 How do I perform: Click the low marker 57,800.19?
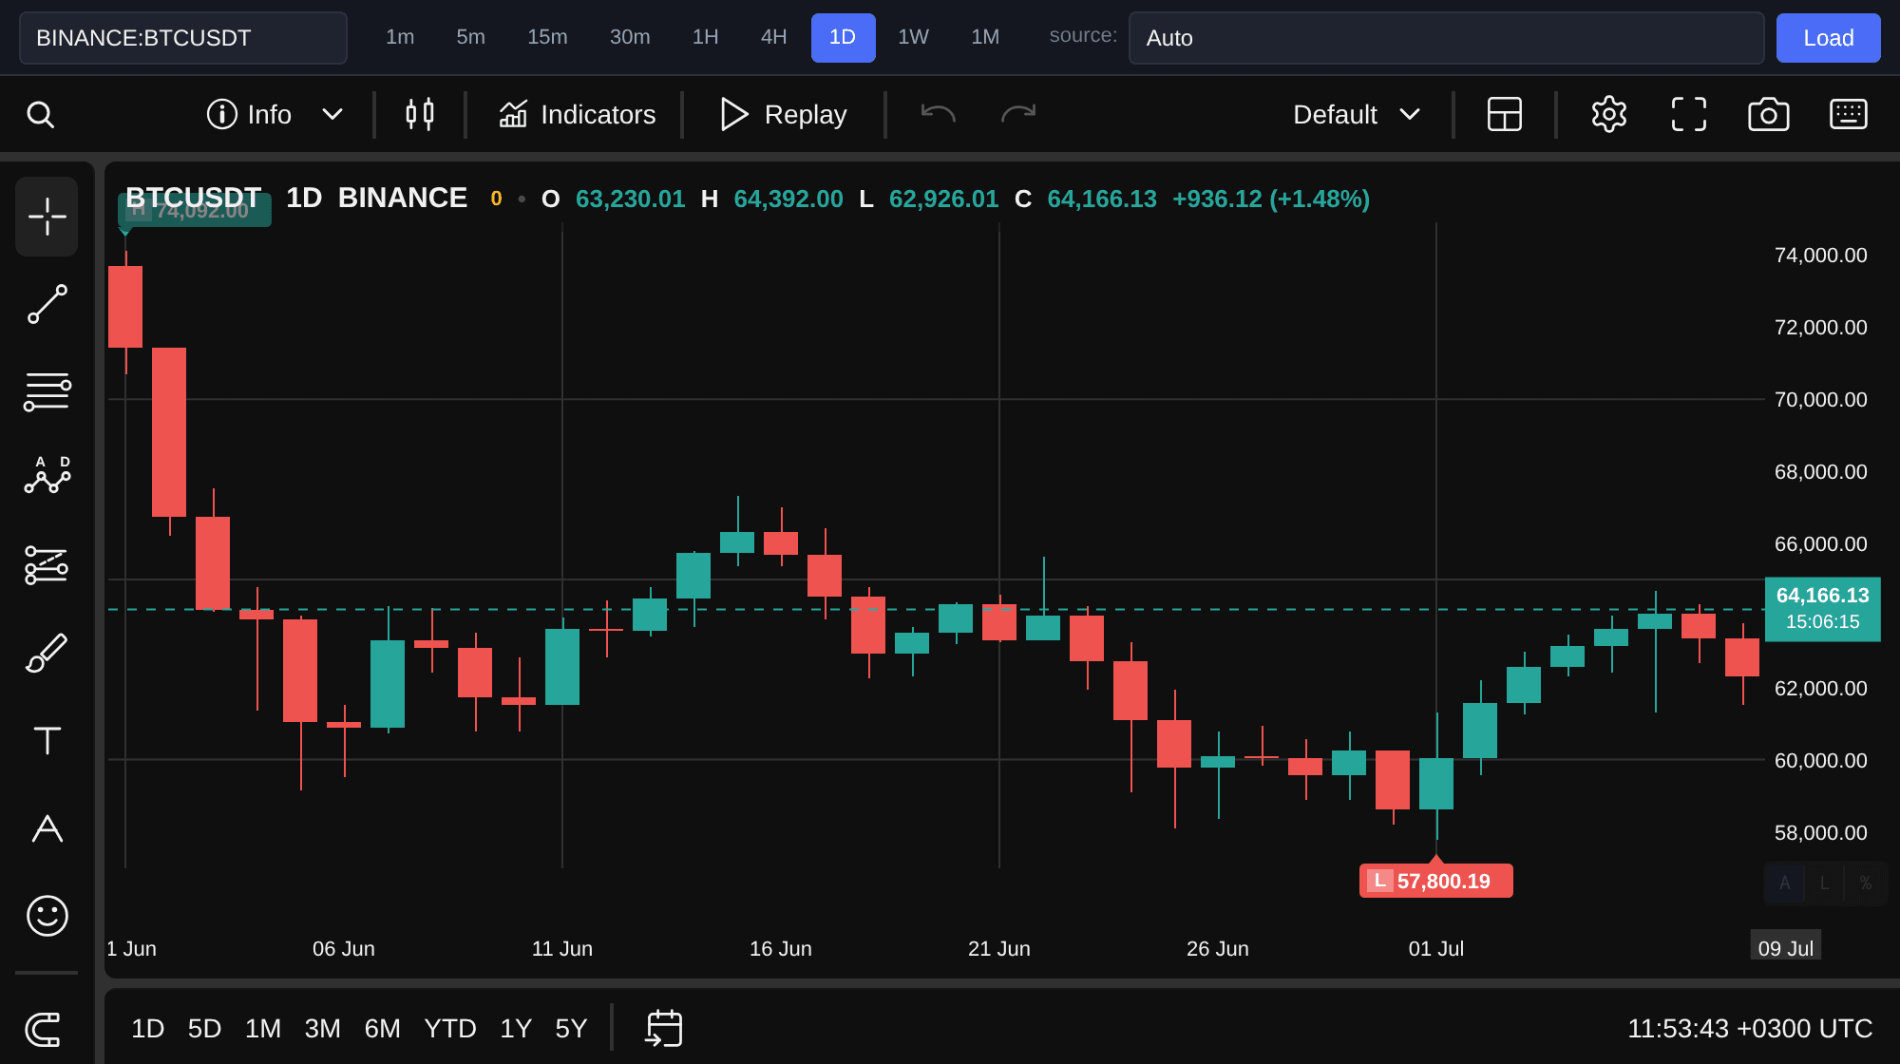coord(1435,881)
